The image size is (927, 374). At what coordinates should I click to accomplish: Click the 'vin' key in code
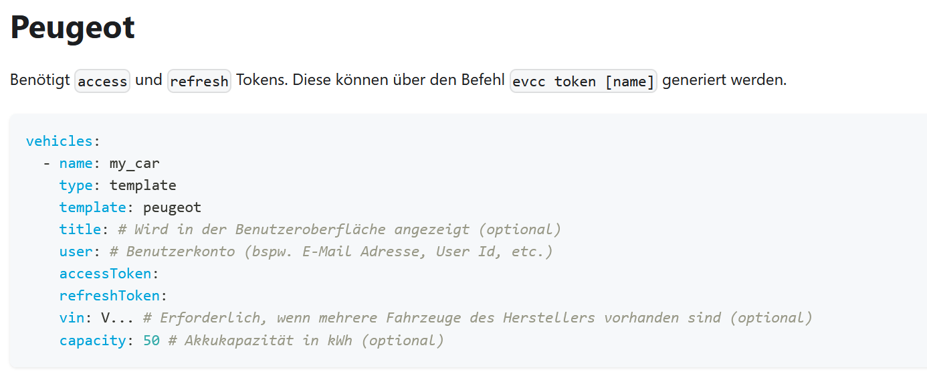[x=72, y=318]
